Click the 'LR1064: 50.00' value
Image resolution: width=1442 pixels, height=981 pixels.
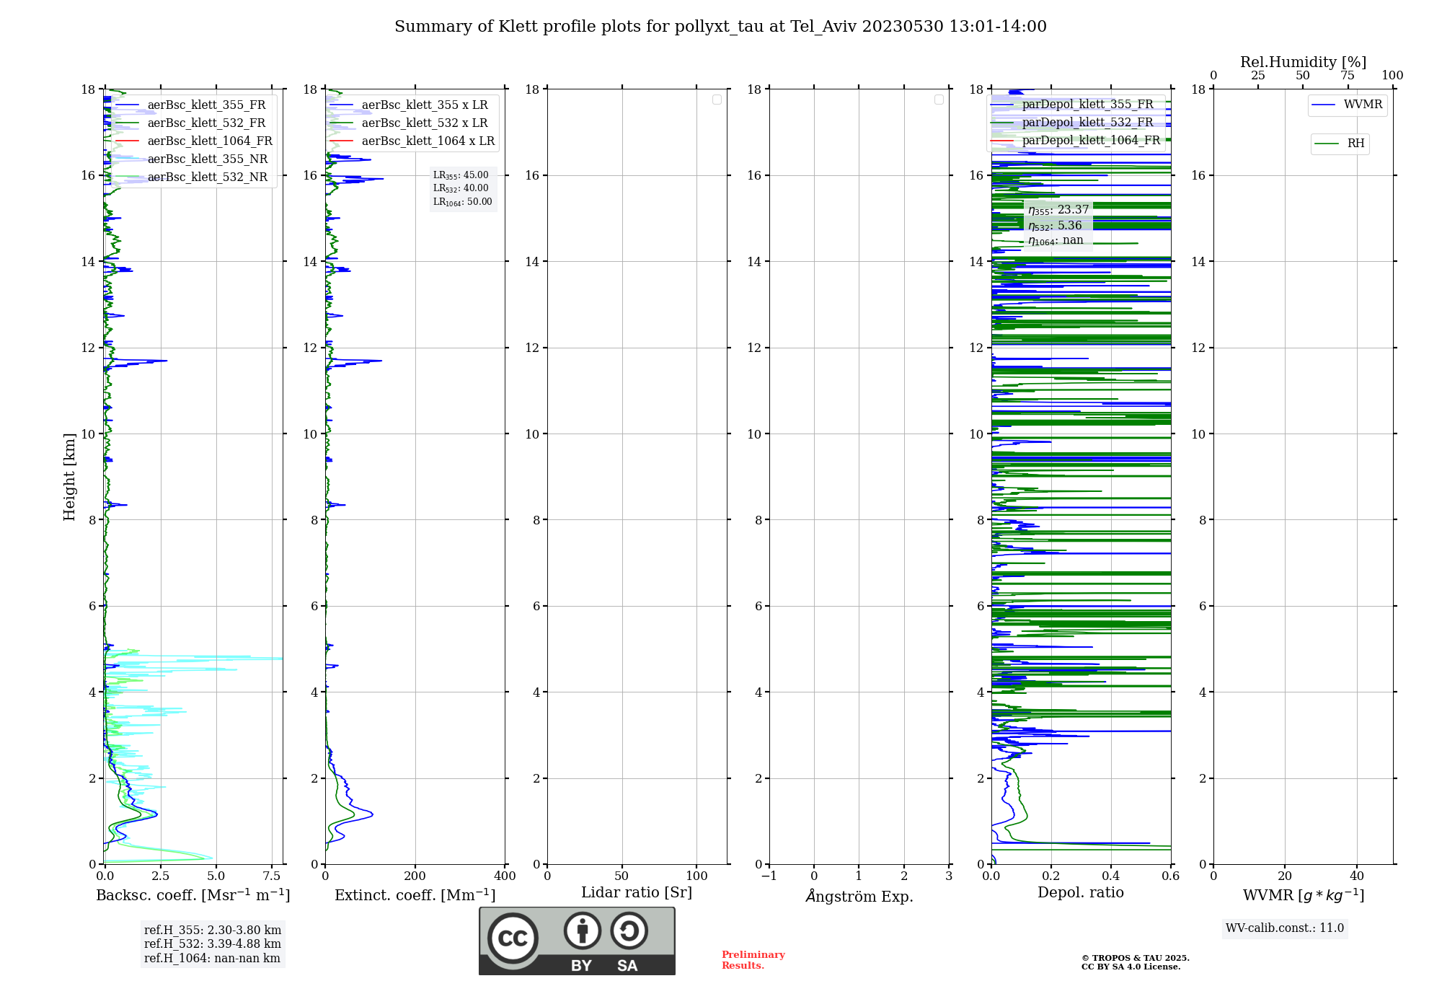(463, 202)
